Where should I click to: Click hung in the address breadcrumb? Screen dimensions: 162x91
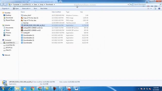(42, 5)
